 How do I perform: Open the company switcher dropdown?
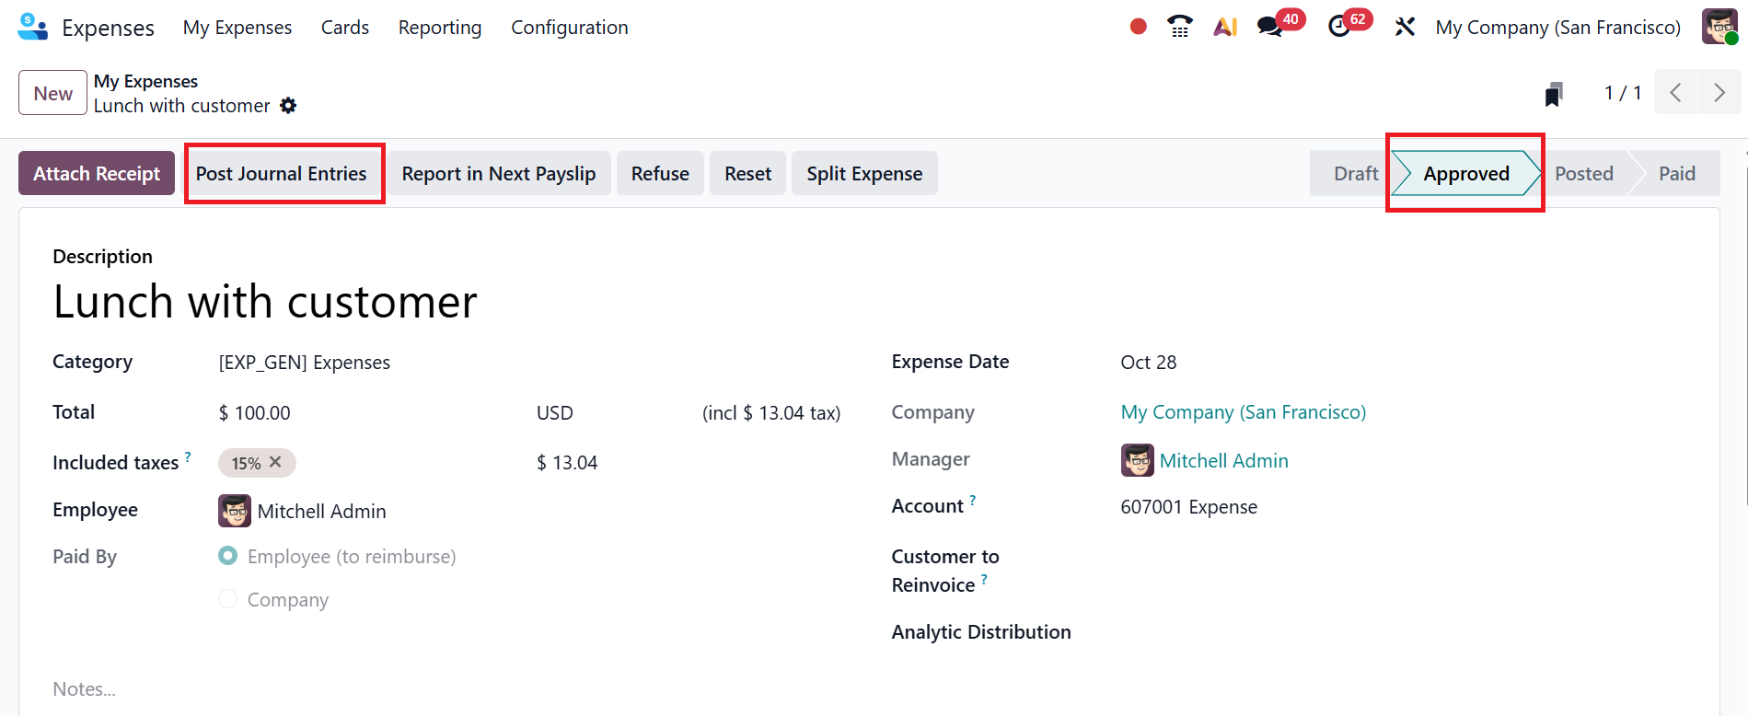pyautogui.click(x=1557, y=28)
